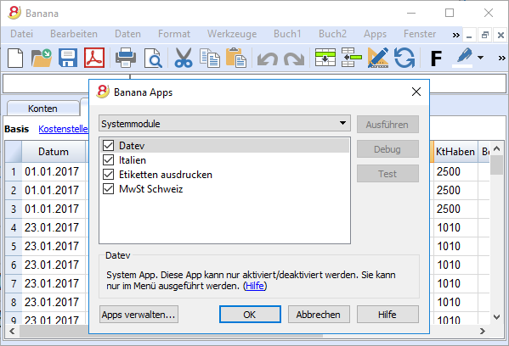Click the vertical scrollbar down arrow
The image size is (509, 346).
coord(496,317)
